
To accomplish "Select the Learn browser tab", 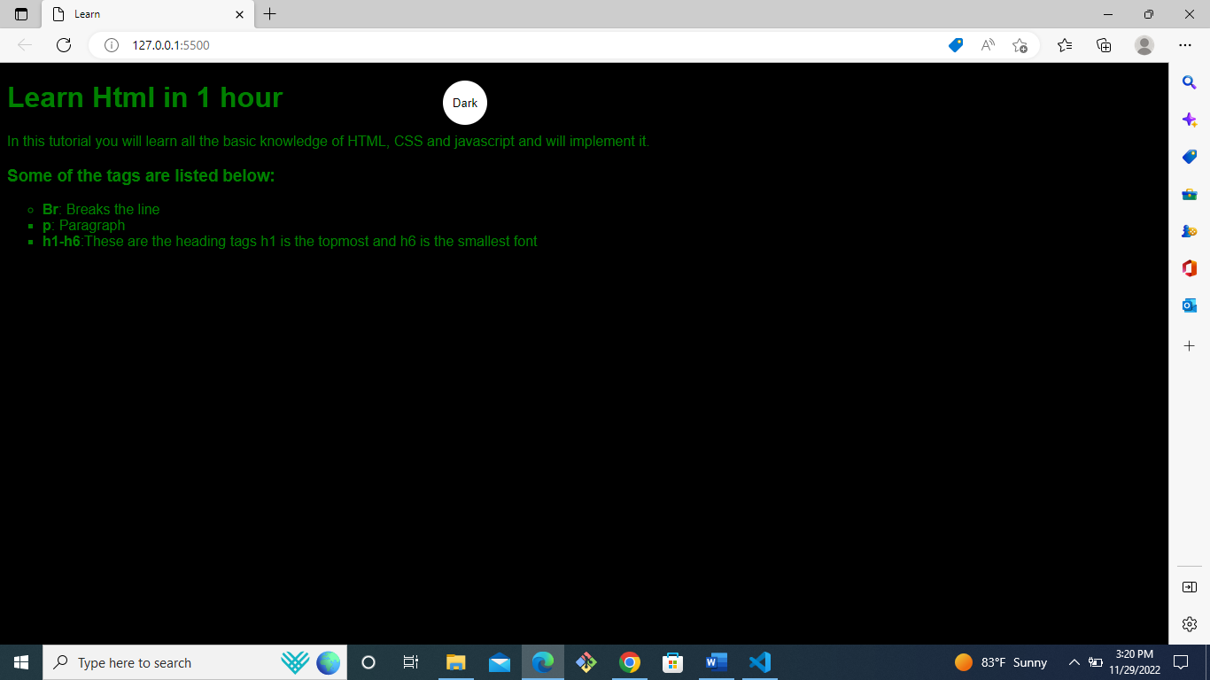I will [x=148, y=14].
